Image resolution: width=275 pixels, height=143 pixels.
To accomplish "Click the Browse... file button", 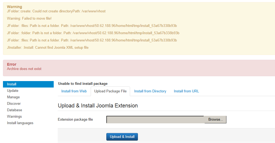I will pos(215,120).
